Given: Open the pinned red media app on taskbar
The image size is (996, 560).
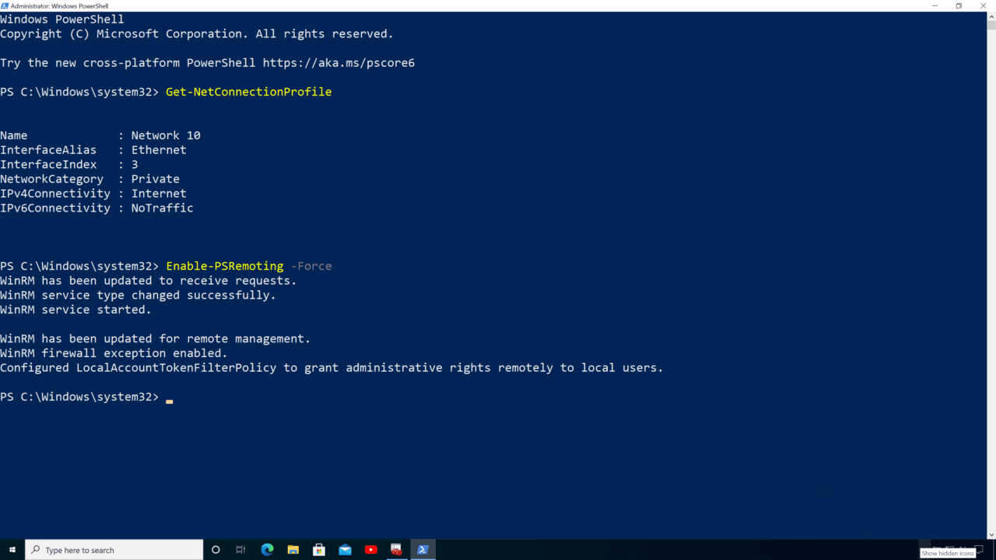Looking at the screenshot, I should click(x=397, y=550).
